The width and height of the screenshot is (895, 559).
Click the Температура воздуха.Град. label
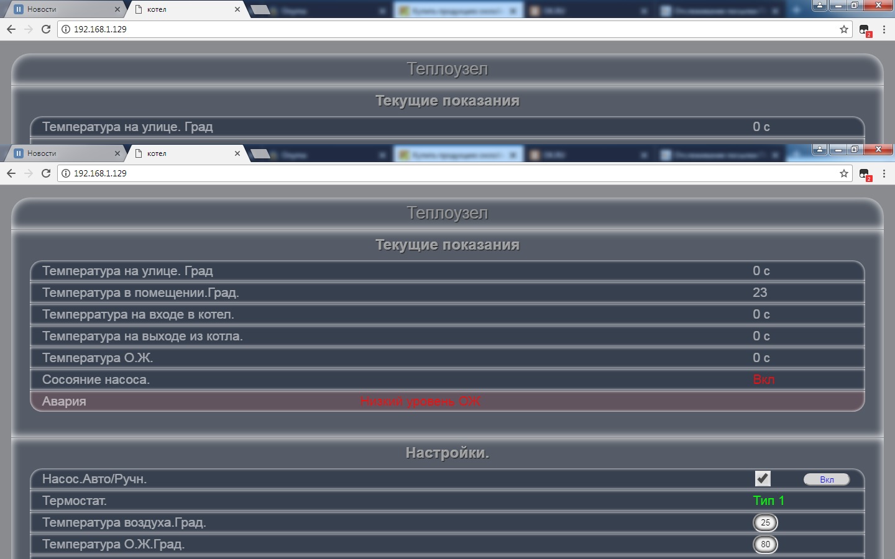click(124, 522)
